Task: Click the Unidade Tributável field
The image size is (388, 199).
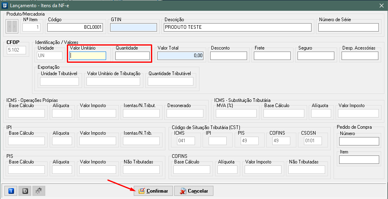Action: click(59, 82)
